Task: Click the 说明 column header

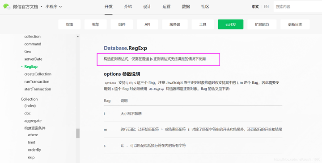Action: (x=124, y=101)
